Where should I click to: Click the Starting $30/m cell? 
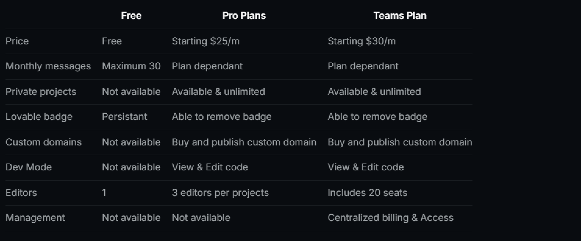click(x=362, y=41)
